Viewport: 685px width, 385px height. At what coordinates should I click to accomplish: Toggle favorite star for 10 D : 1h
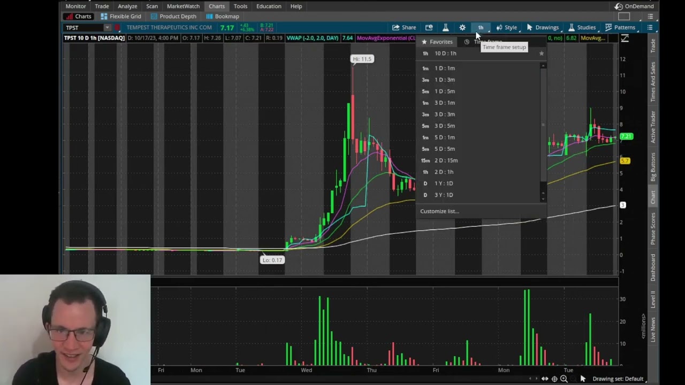541,53
